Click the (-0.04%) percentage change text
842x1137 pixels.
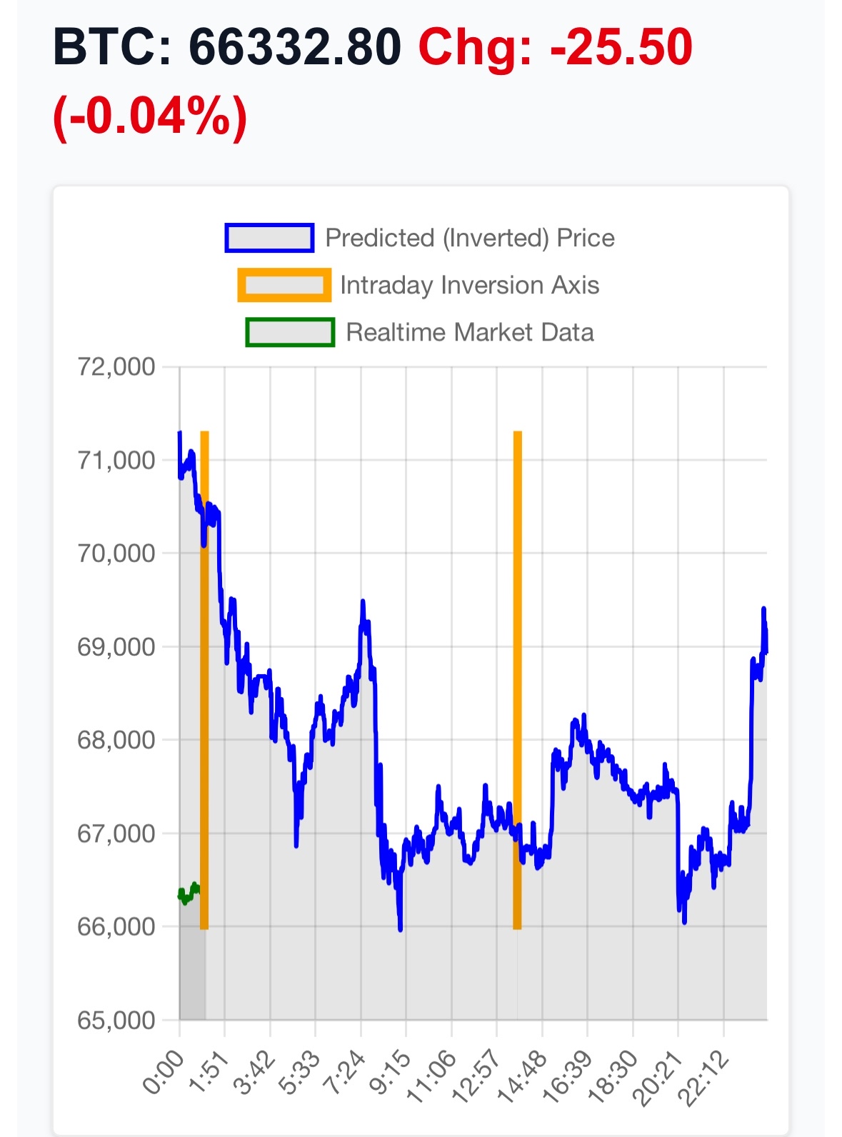[150, 116]
